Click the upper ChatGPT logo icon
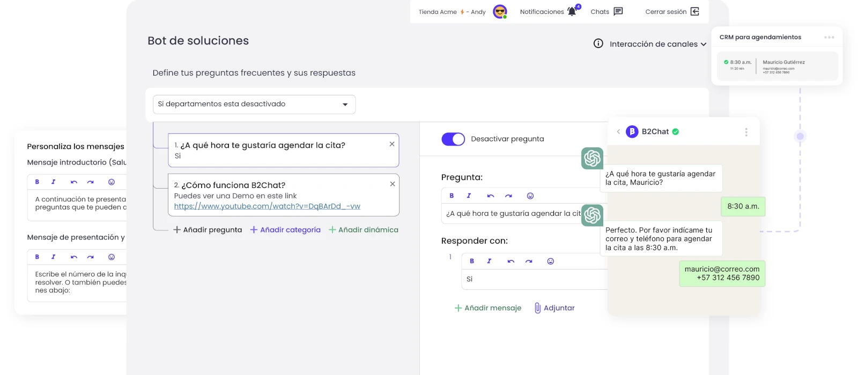 593,159
